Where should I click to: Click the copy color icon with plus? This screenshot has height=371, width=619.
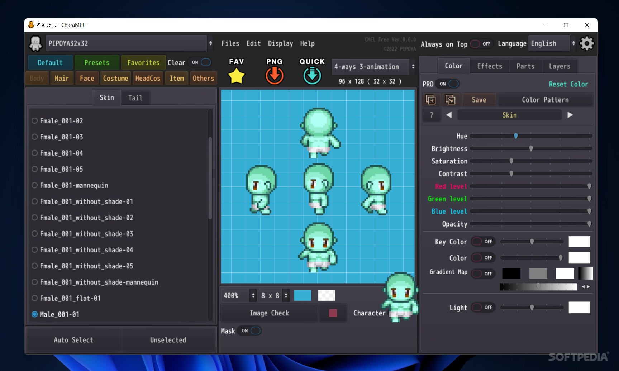pos(431,100)
